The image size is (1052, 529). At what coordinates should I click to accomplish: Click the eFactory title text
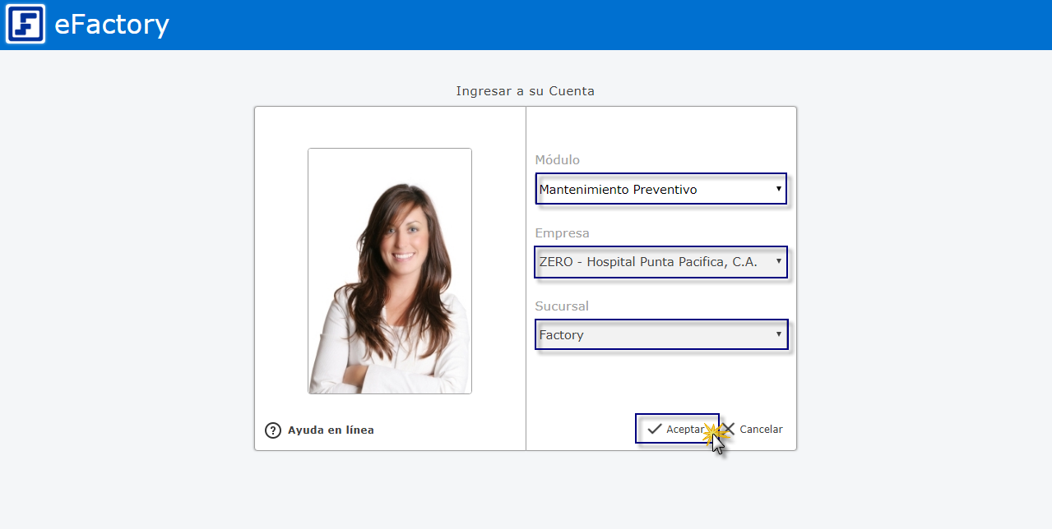coord(112,25)
